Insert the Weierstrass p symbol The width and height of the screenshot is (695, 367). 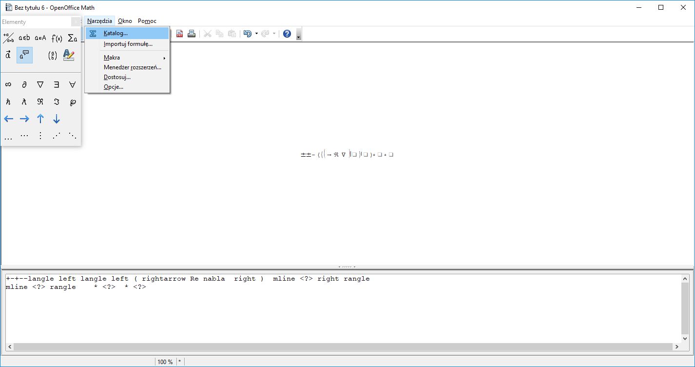coord(73,102)
